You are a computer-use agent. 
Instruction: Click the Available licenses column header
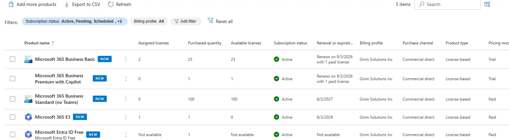pyautogui.click(x=246, y=43)
